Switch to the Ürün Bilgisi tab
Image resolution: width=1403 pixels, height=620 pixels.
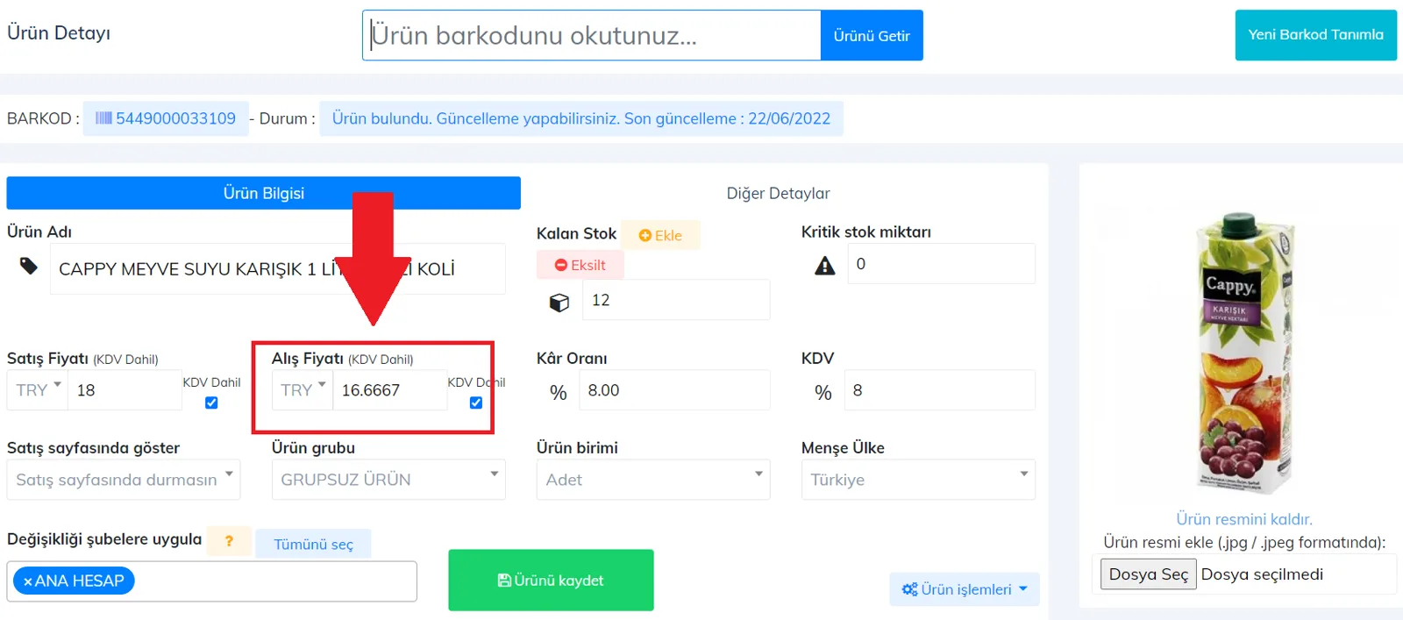[264, 193]
